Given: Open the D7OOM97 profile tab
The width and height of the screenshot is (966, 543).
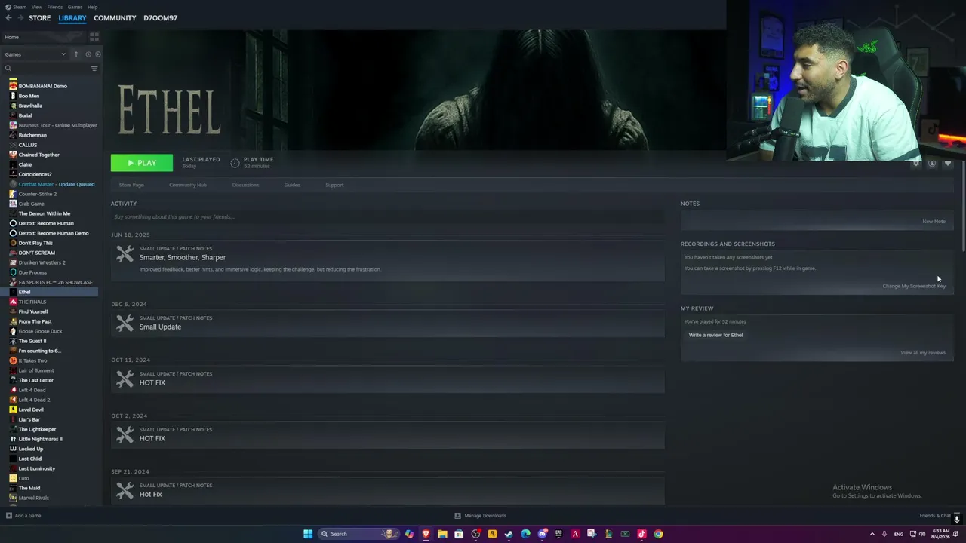Looking at the screenshot, I should pos(161,18).
